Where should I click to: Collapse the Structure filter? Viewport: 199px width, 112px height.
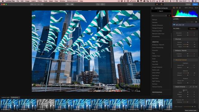click(174, 39)
